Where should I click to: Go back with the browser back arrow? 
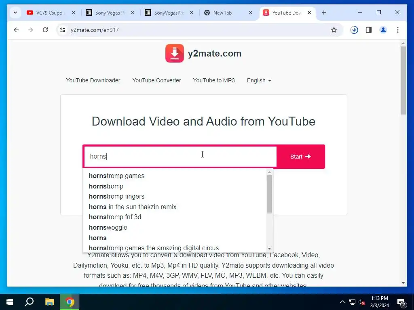click(x=16, y=30)
